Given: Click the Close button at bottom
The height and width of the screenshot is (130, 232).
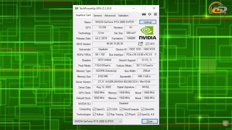Looking at the screenshot, I should pos(150,121).
